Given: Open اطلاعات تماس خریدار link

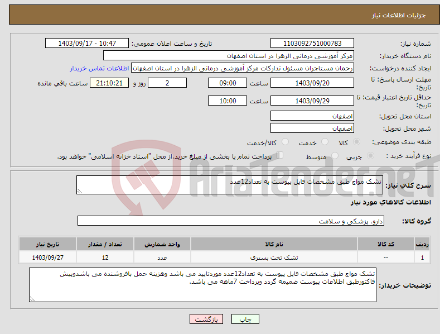Looking at the screenshot, I should (x=99, y=68).
